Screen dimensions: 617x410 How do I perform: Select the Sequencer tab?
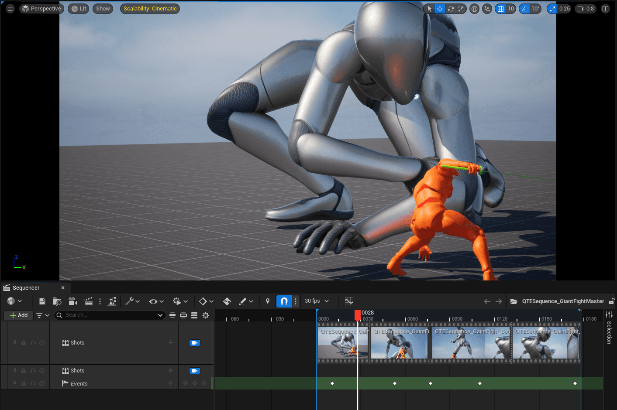pos(26,288)
